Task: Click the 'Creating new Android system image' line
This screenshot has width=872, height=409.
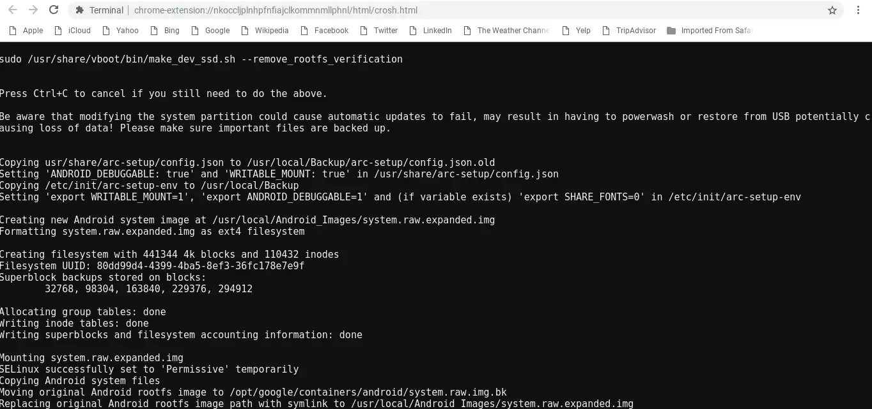Action: coord(247,219)
